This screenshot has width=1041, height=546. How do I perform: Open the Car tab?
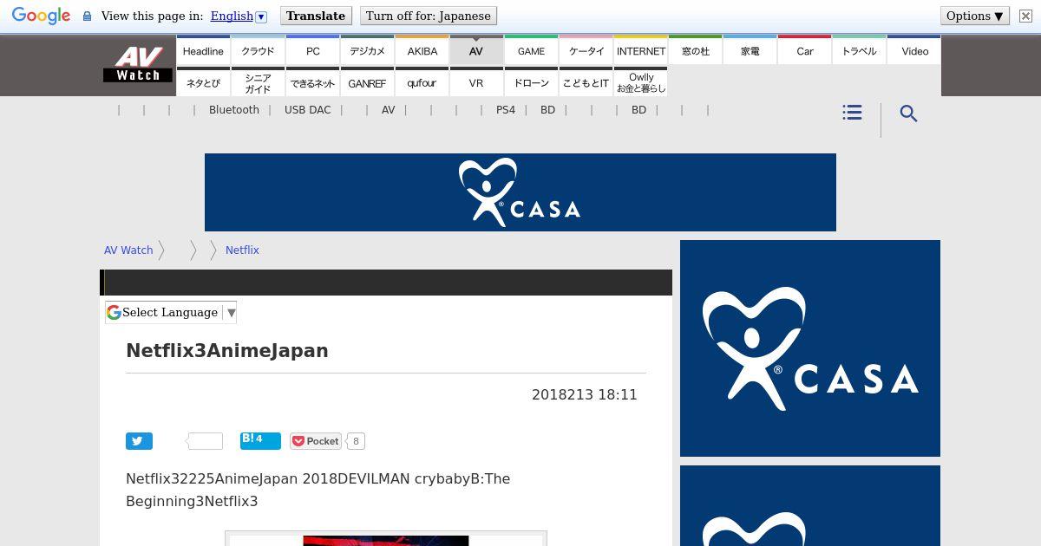(804, 51)
